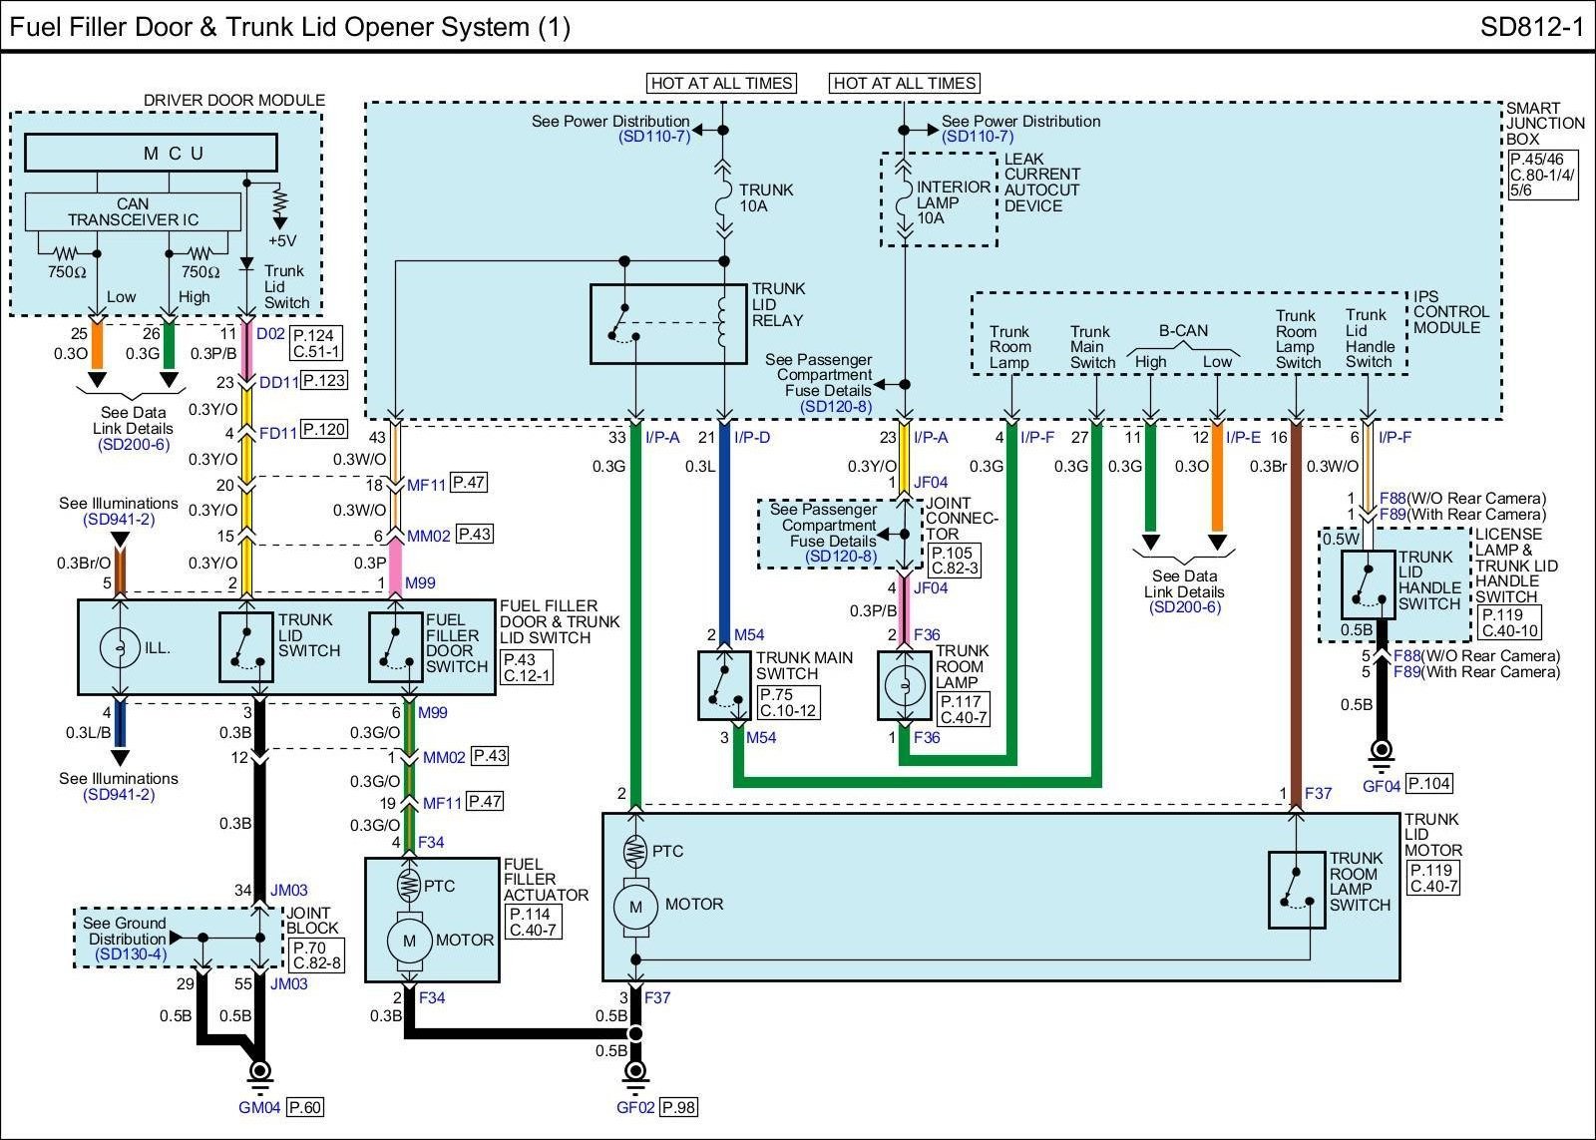Click the brown 0.3Br wire to connector F37
The width and height of the screenshot is (1596, 1140).
1296,618
